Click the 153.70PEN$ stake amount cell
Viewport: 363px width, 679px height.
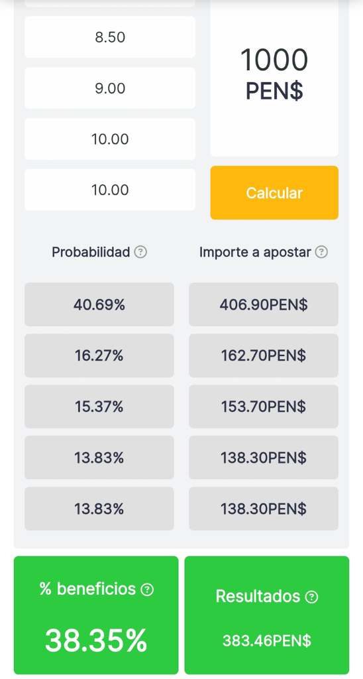(x=264, y=407)
